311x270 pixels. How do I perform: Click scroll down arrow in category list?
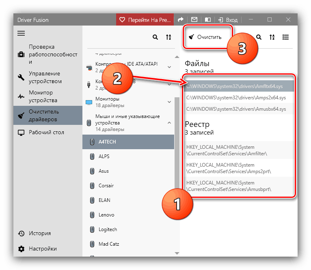point(177,253)
